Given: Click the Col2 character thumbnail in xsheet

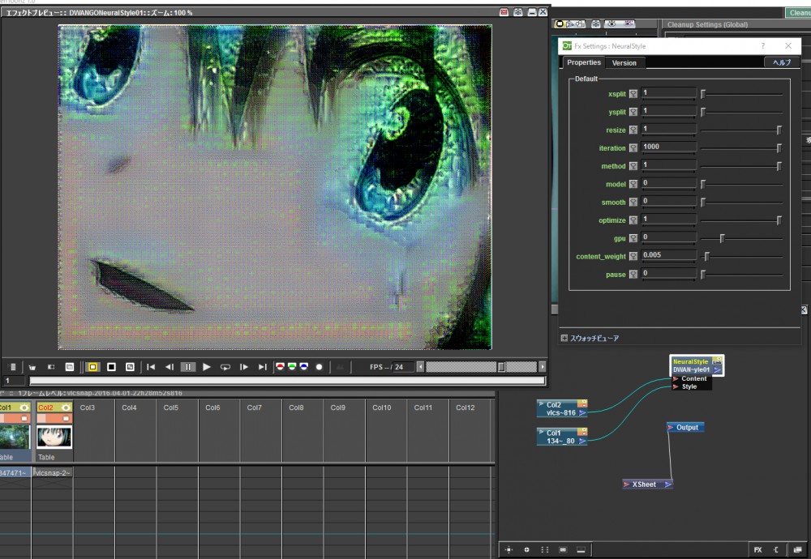Looking at the screenshot, I should [x=54, y=437].
